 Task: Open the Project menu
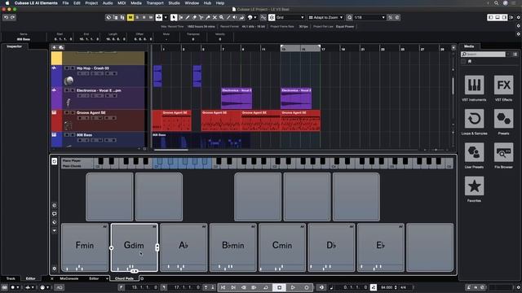click(x=91, y=3)
